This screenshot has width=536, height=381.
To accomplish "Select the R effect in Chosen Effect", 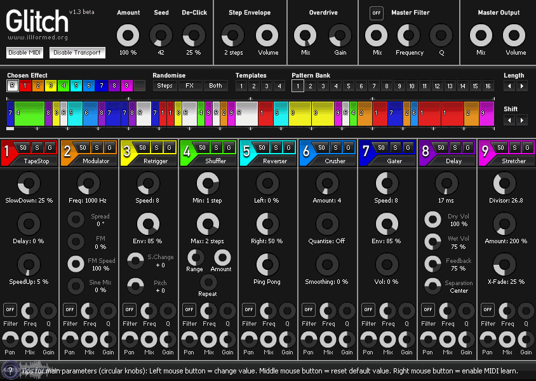I will coord(13,86).
